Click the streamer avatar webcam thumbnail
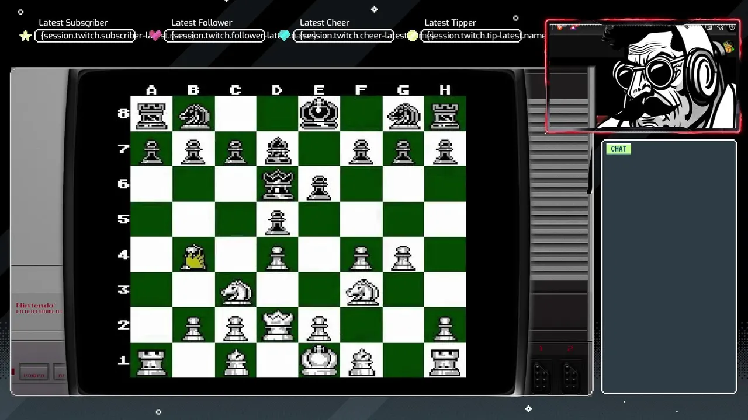This screenshot has width=748, height=420. click(643, 76)
